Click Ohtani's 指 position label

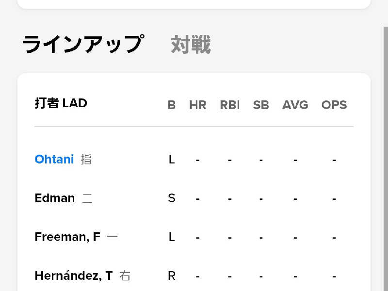click(86, 160)
